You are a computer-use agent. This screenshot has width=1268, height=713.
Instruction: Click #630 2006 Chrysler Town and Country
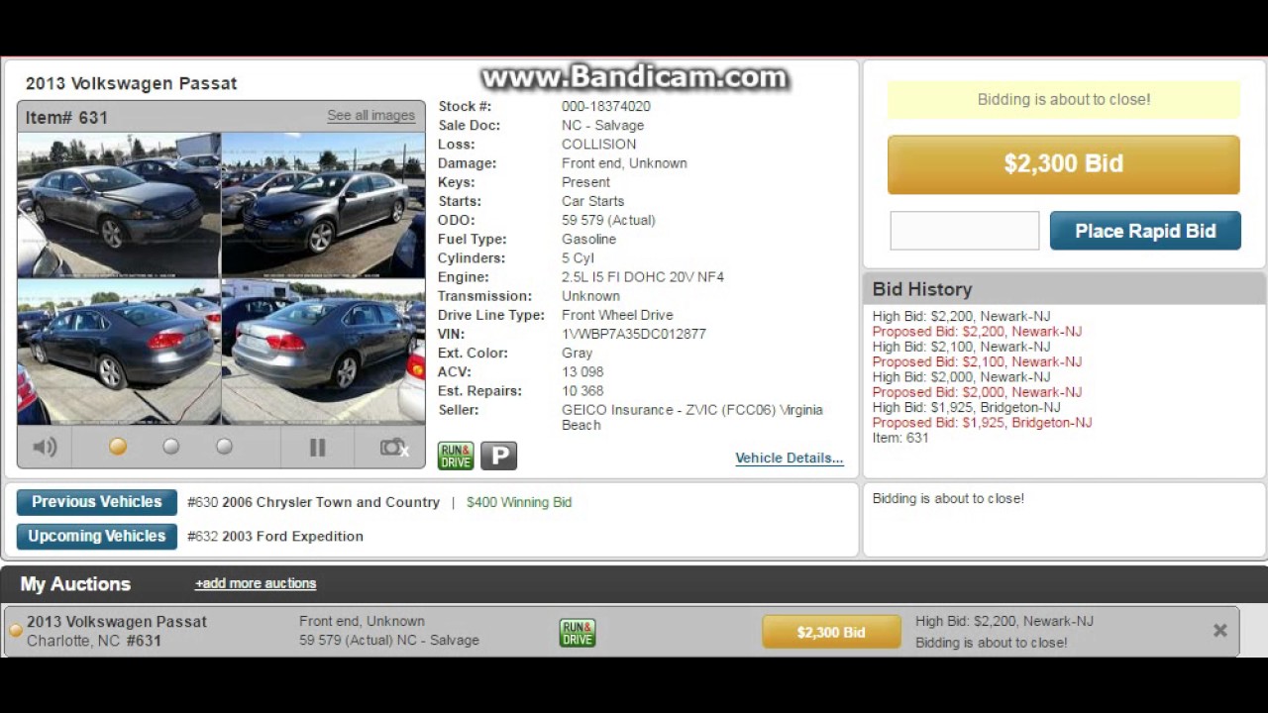click(x=313, y=502)
